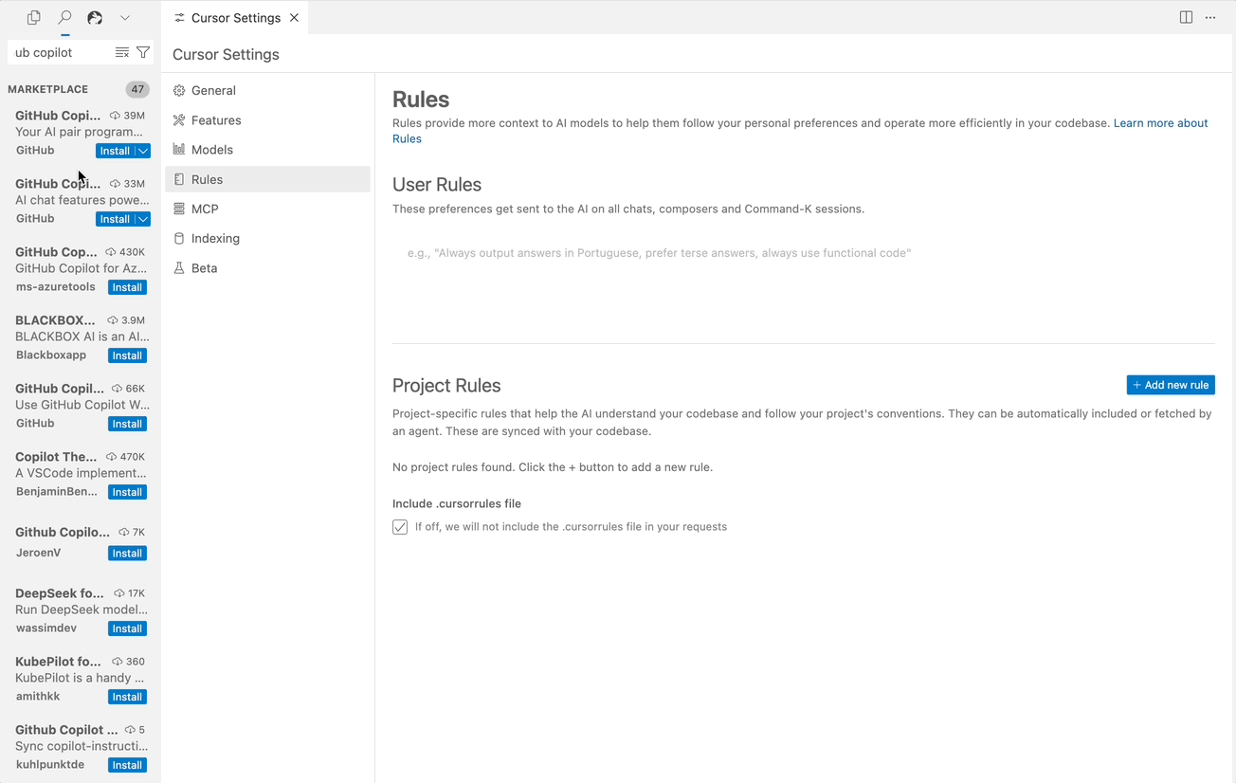
Task: Click the 470K download count icon
Action: pyautogui.click(x=111, y=457)
